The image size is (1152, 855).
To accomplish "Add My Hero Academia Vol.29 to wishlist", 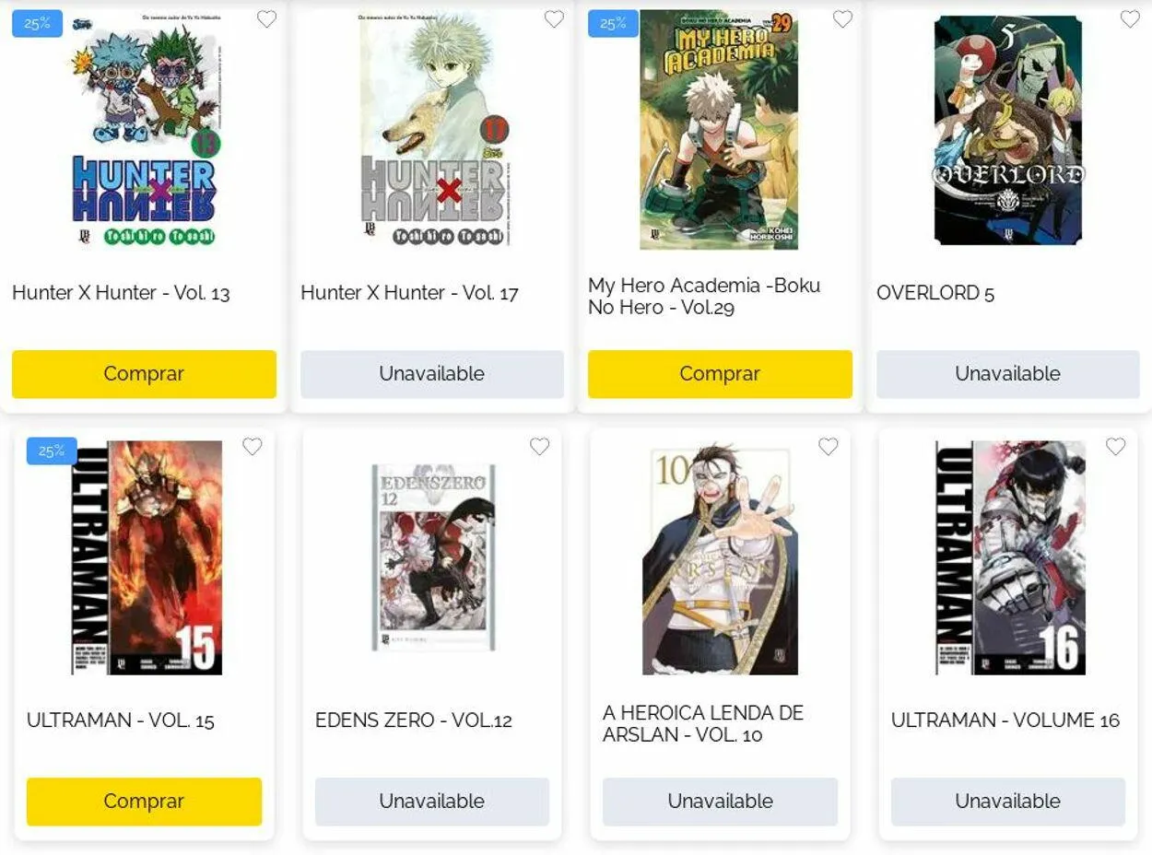I will pos(842,19).
